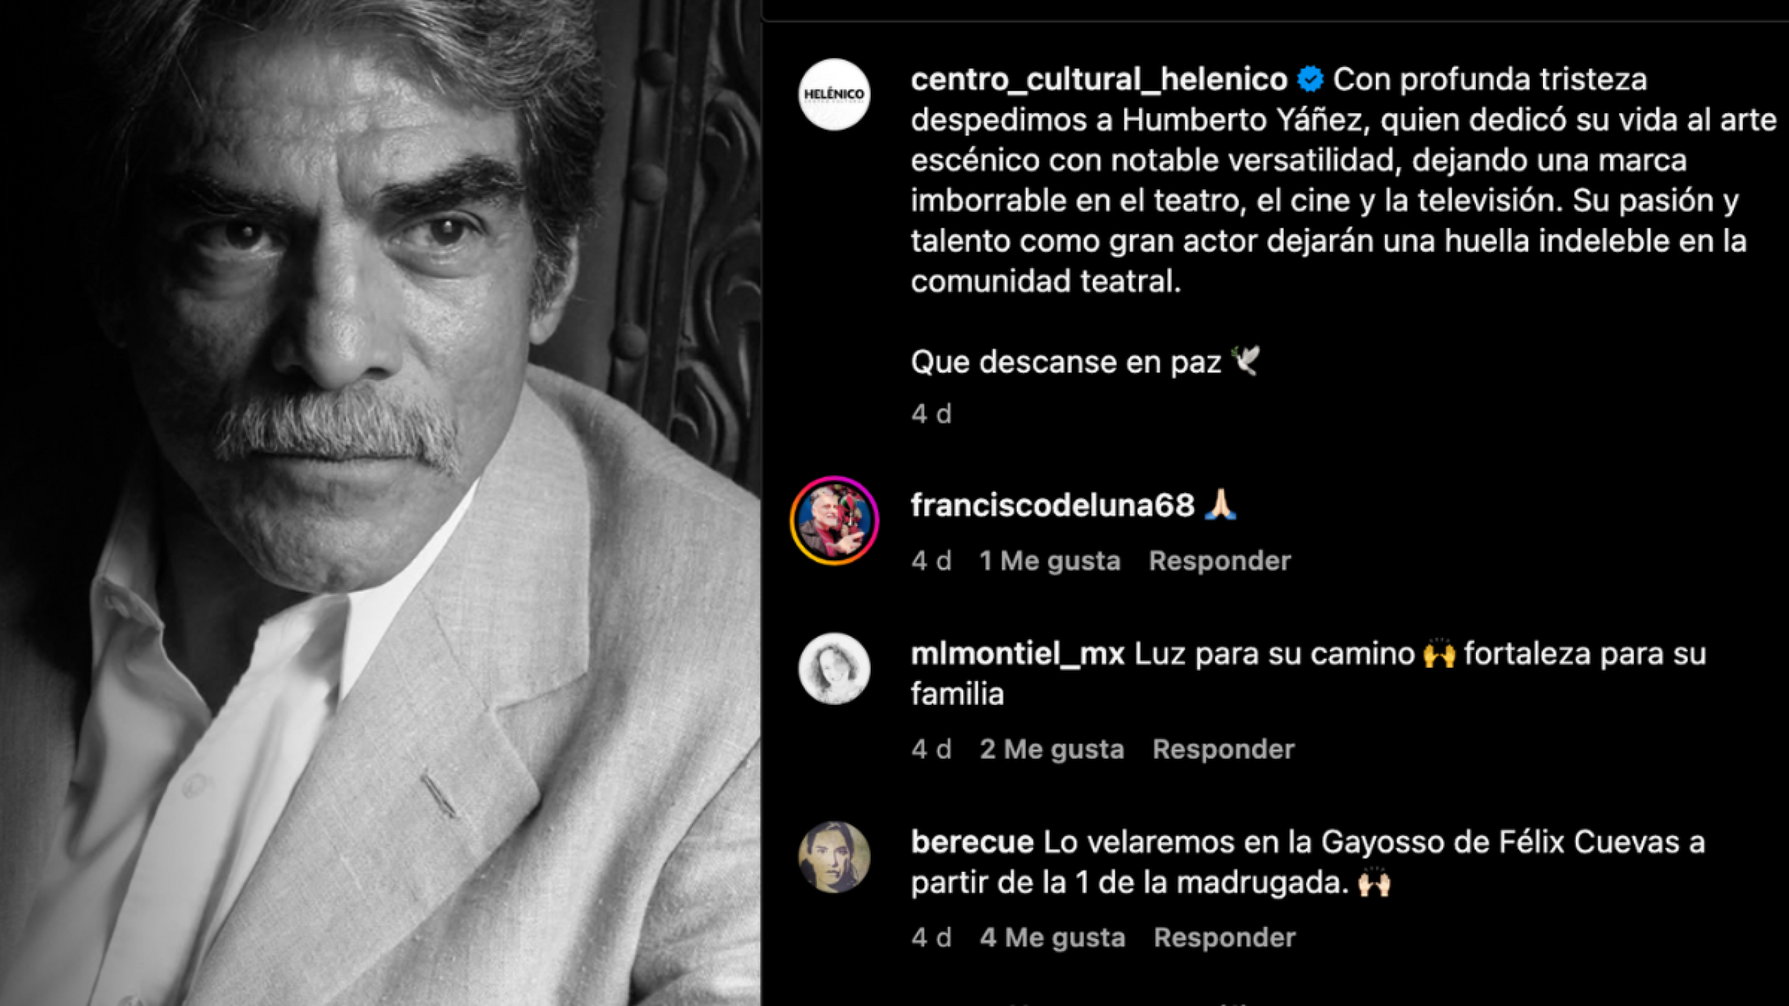Viewport: 1789px width, 1006px height.
Task: Click the praying hands emoji
Action: (x=1221, y=504)
